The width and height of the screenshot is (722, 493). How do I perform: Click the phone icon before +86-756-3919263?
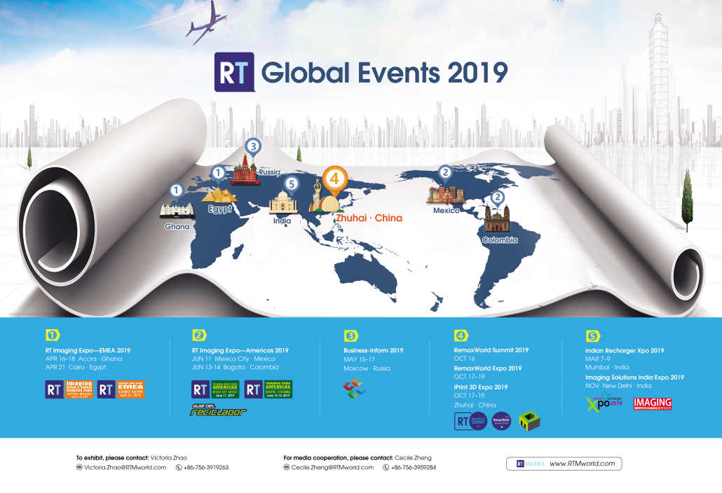coord(179,467)
